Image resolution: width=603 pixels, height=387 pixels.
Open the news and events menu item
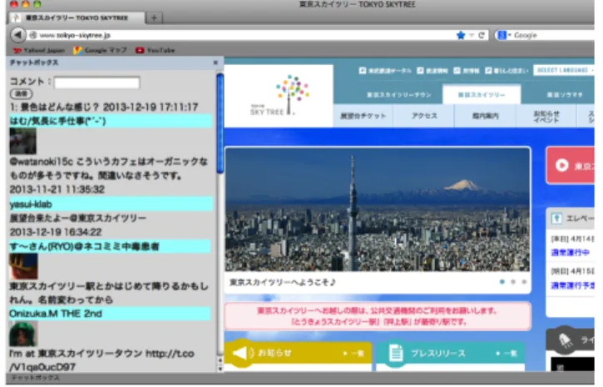546,117
